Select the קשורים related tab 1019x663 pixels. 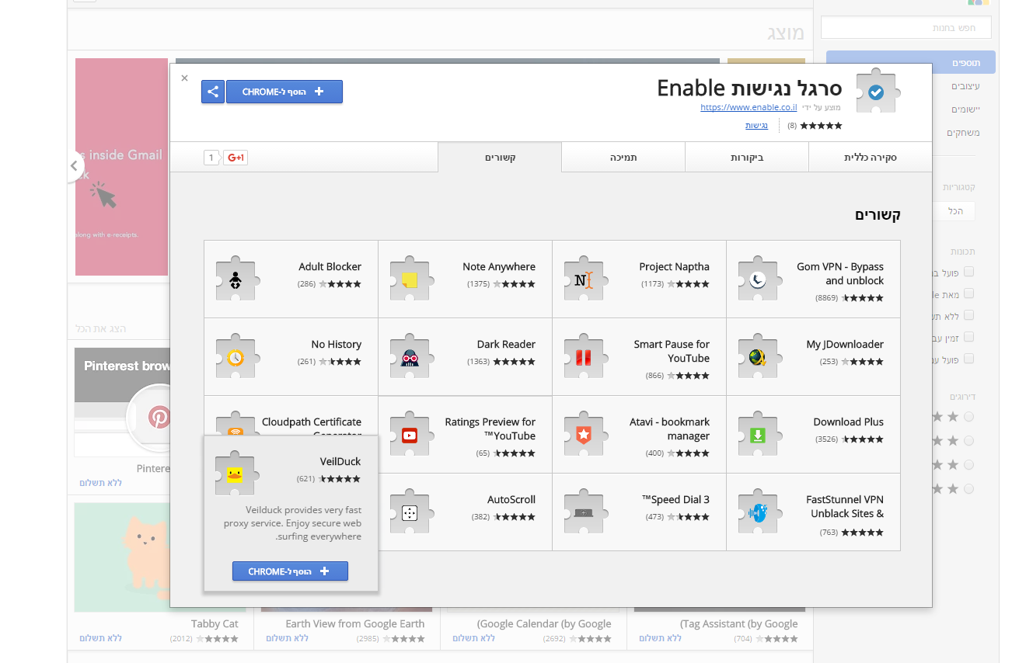(x=500, y=158)
